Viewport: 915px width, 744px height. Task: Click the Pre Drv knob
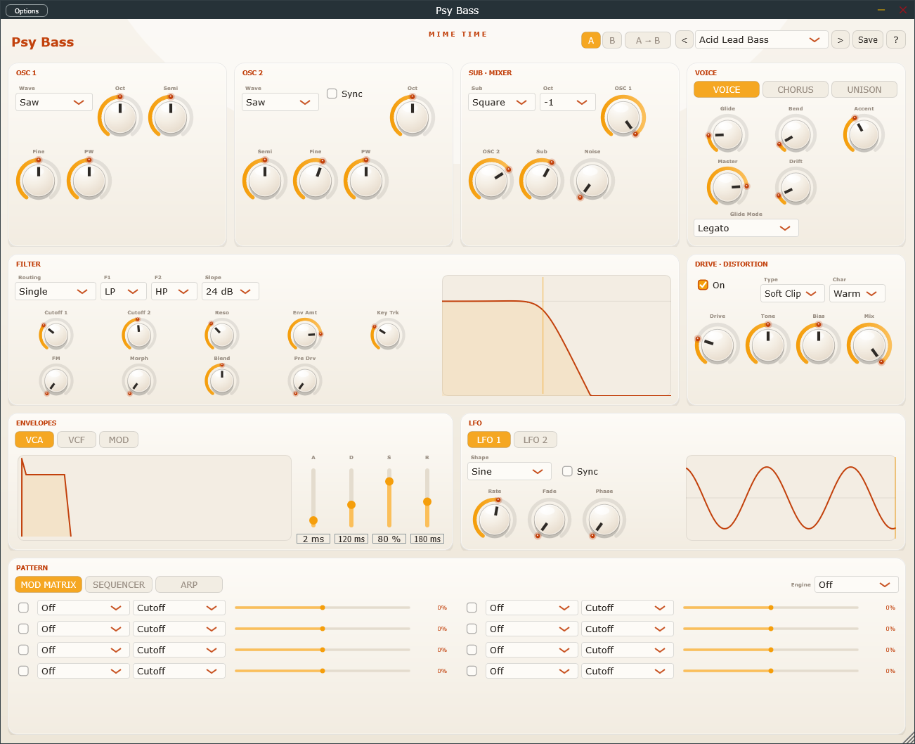[305, 380]
